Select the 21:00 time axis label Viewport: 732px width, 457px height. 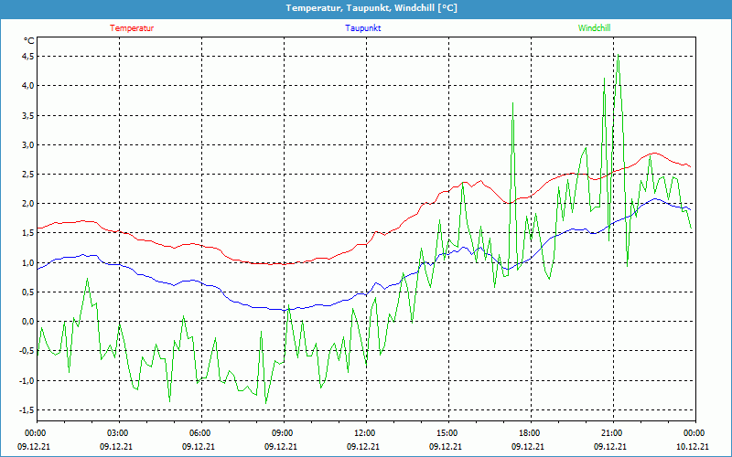click(611, 433)
